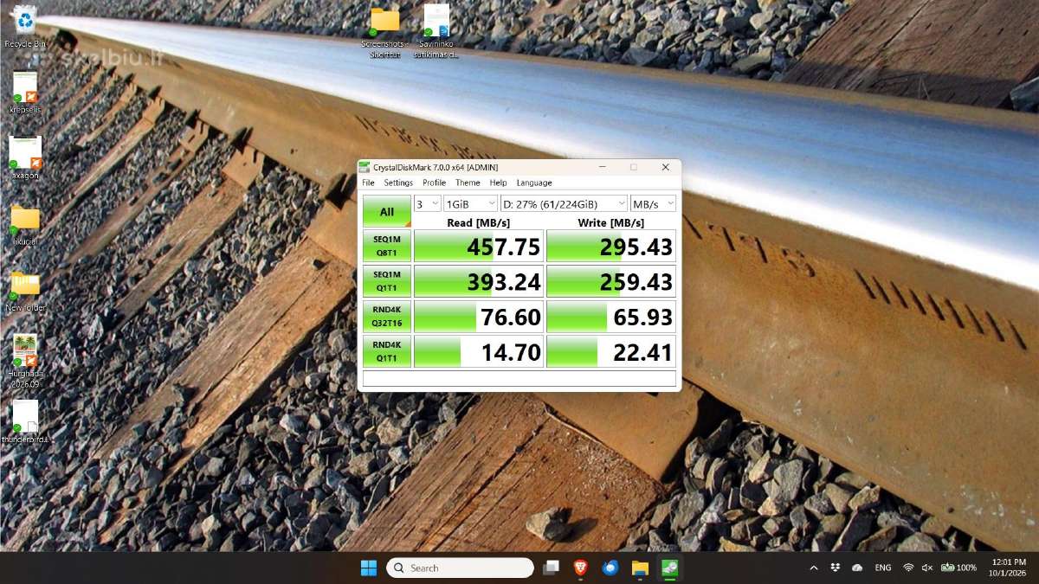The width and height of the screenshot is (1039, 584).
Task: Start the SEQ1M Q1T1 test
Action: pos(386,281)
